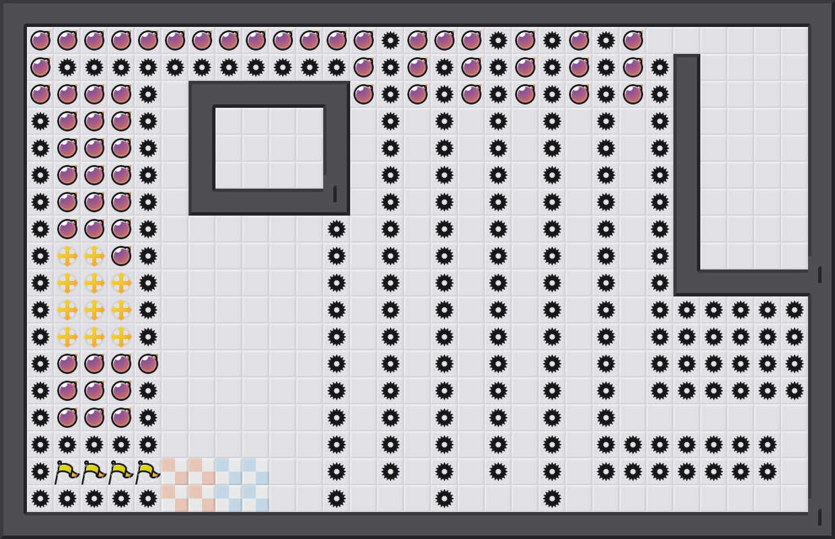Click the empty bottom-right corner floor tile
This screenshot has height=539, width=835.
[x=795, y=499]
